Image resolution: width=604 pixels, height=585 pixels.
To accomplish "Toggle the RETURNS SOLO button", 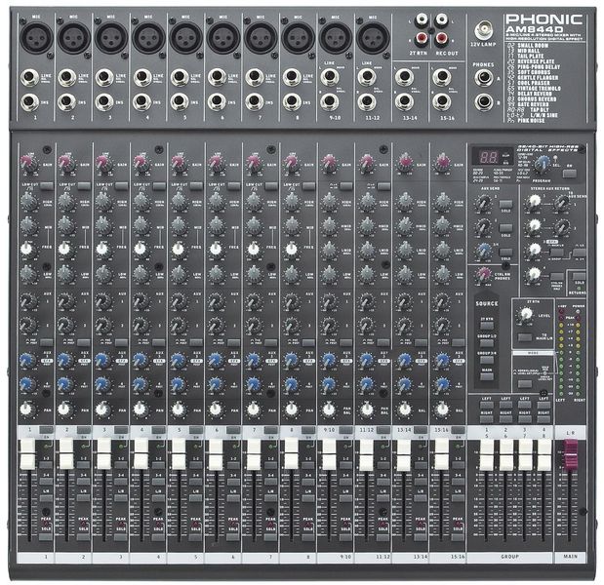I will (x=579, y=276).
